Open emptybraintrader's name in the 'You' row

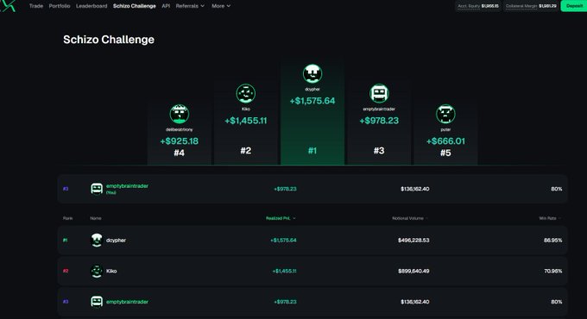pyautogui.click(x=127, y=186)
